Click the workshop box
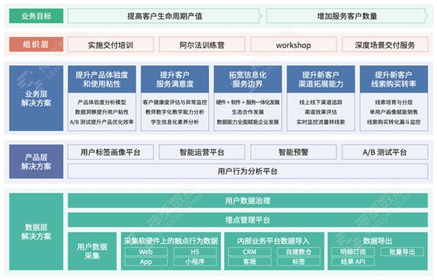 pos(294,44)
